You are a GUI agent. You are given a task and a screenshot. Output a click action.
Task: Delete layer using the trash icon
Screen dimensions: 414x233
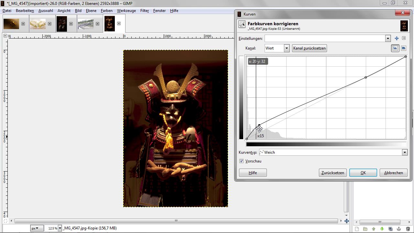408,229
